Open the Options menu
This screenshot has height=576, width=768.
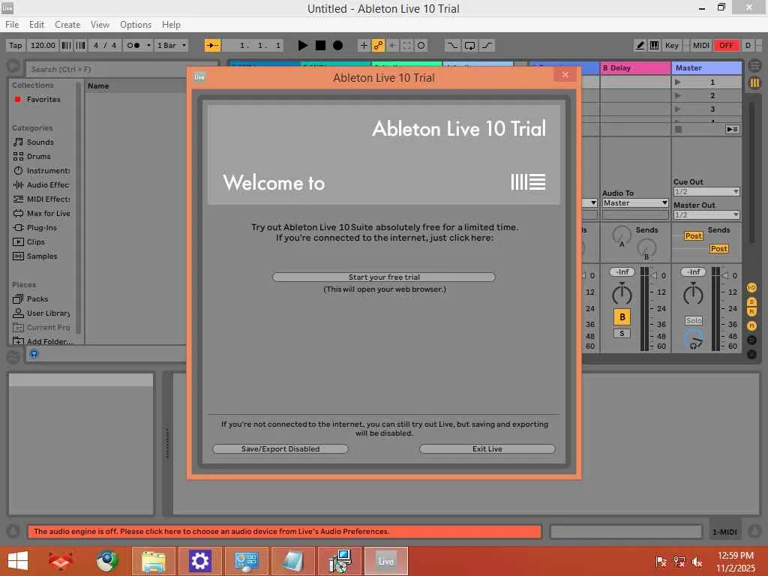pyautogui.click(x=136, y=25)
